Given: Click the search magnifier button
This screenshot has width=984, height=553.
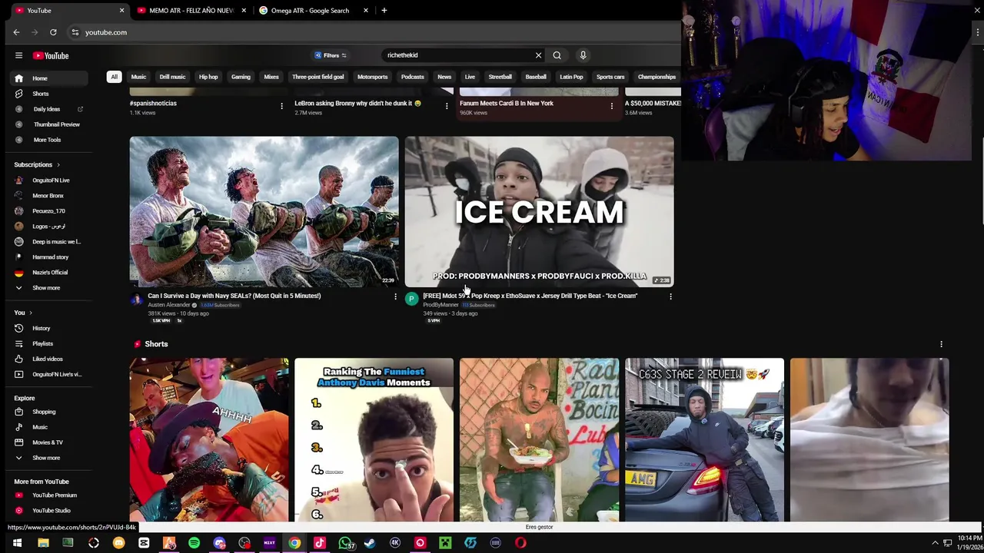Looking at the screenshot, I should (x=557, y=55).
